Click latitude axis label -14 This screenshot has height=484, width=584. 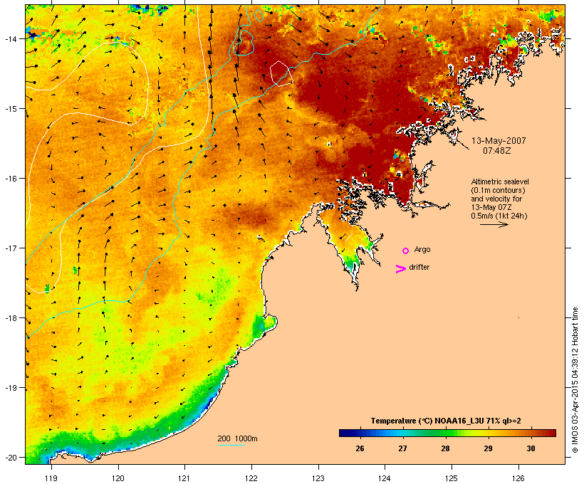tap(10, 39)
